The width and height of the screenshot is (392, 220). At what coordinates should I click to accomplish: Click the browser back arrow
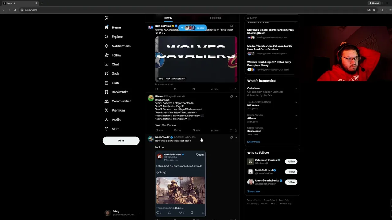[x=3, y=10]
